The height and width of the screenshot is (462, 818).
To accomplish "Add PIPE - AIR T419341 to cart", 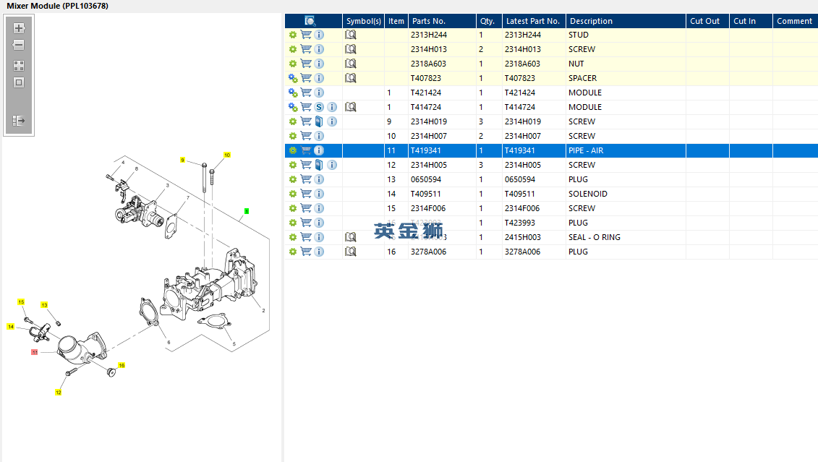I will pos(306,150).
